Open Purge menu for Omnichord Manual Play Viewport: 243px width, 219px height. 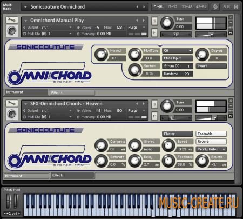point(137,28)
